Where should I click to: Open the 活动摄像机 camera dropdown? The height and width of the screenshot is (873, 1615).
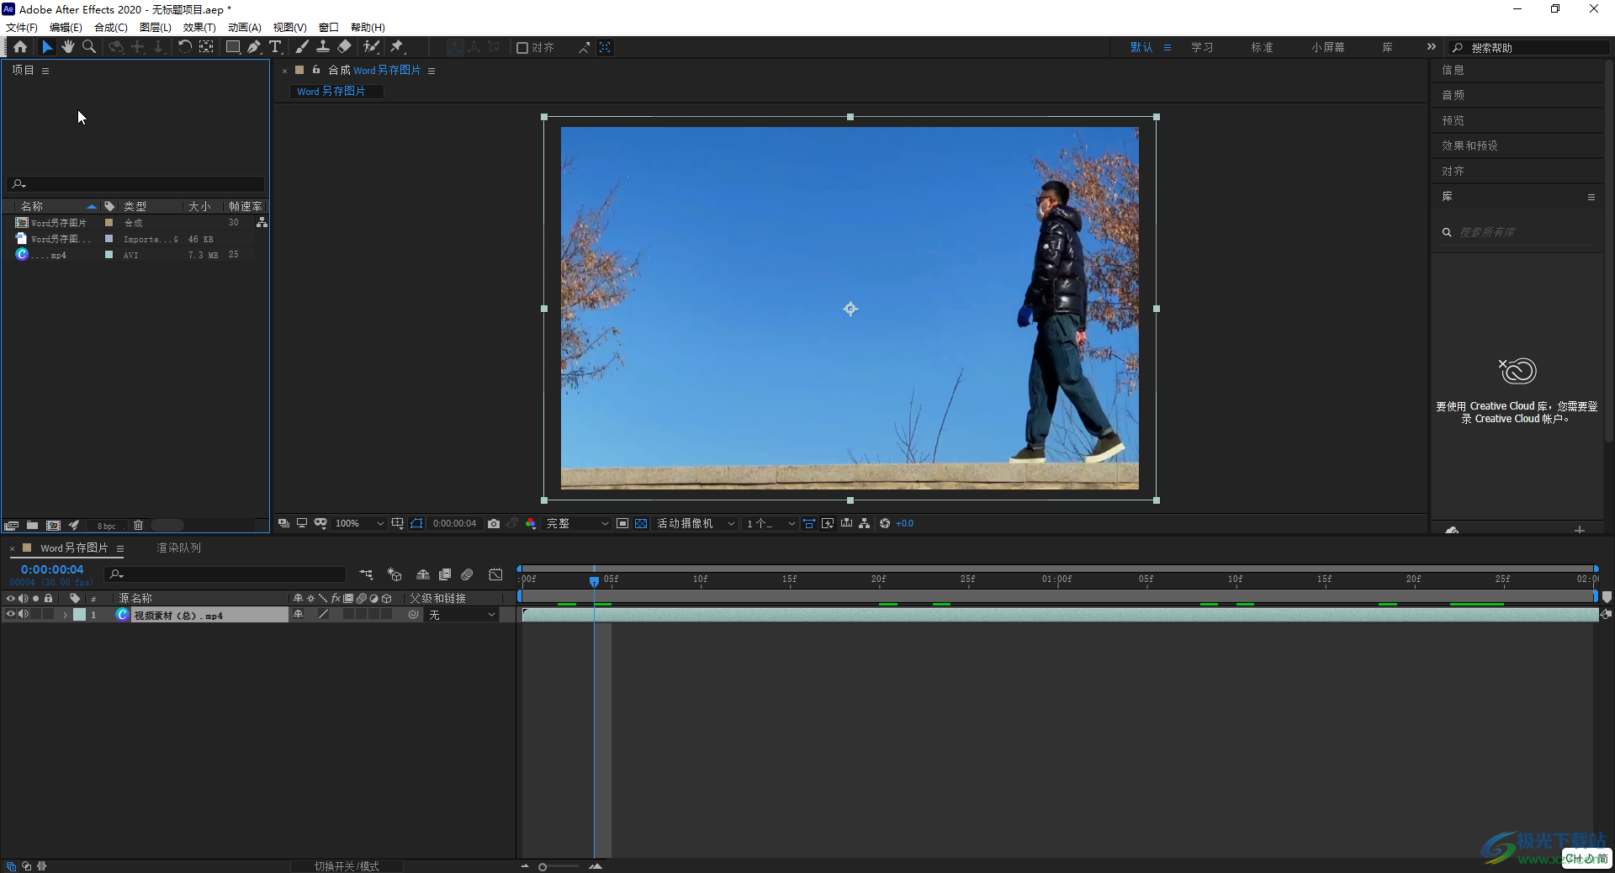[696, 523]
